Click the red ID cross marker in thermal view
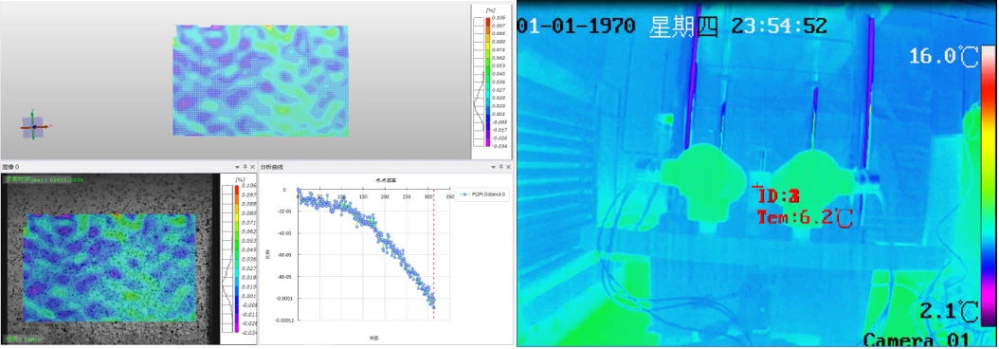The height and width of the screenshot is (349, 999). tap(757, 188)
